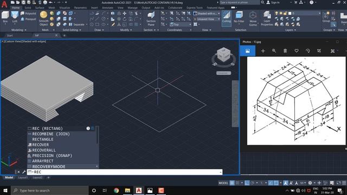Click the crop icon in Photos window
Image resolution: width=347 pixels, height=195 pixels.
coord(319,51)
